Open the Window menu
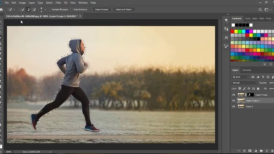Image resolution: width=274 pixels, height=154 pixels. pos(83,3)
